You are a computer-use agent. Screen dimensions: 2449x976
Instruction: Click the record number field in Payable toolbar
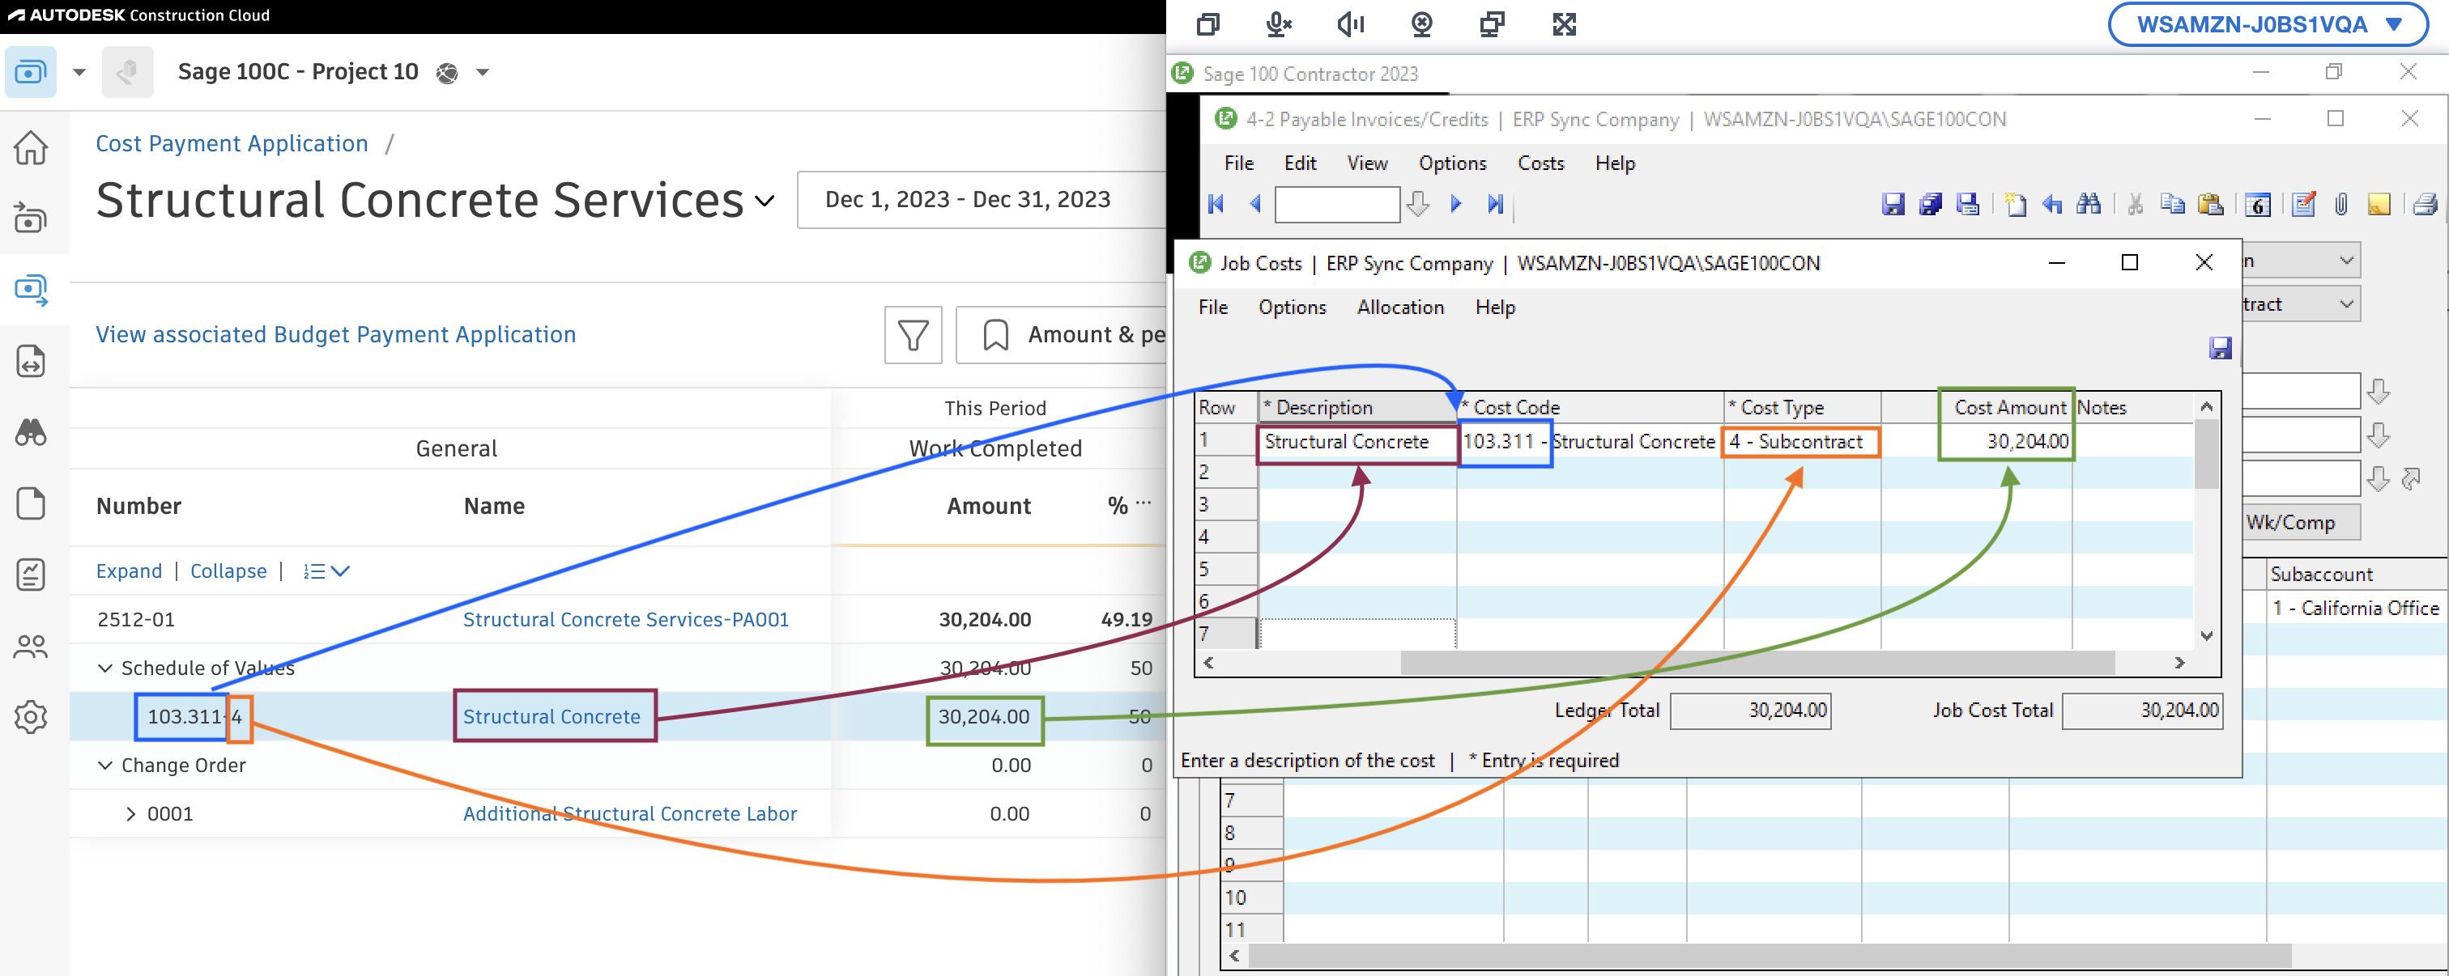1337,204
